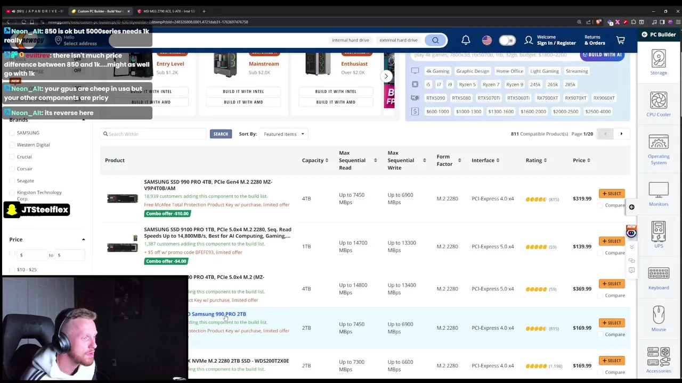The image size is (682, 383).
Task: Switch to the Japan Drive browser tab
Action: tap(35, 11)
